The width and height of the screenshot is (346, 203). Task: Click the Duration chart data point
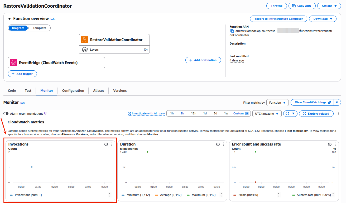[x=148, y=152]
